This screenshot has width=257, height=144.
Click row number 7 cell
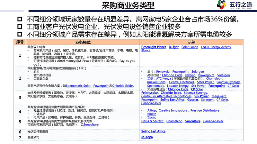click(20, 138)
